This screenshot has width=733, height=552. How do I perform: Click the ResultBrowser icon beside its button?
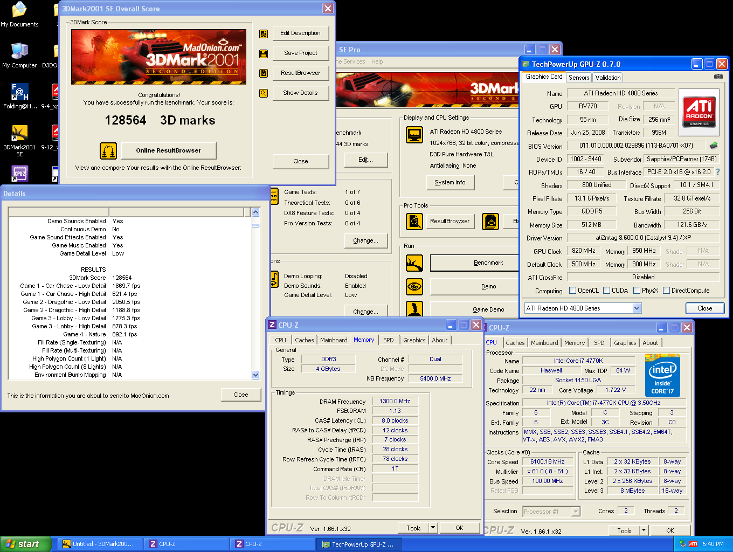(x=264, y=73)
